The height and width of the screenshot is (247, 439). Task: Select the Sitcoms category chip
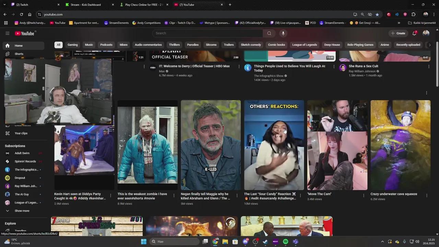click(x=211, y=45)
